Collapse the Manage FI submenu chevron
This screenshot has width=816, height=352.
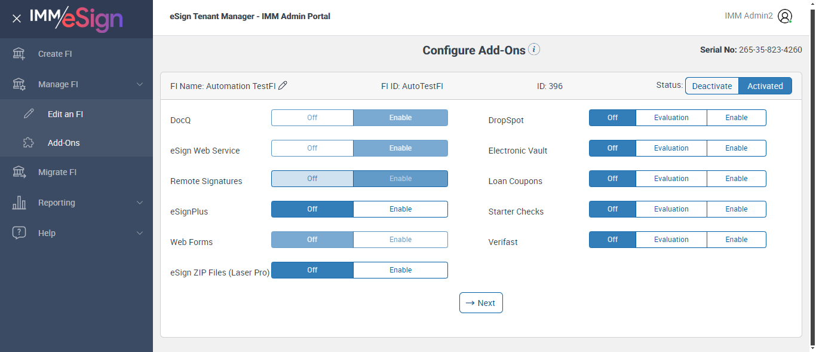140,84
